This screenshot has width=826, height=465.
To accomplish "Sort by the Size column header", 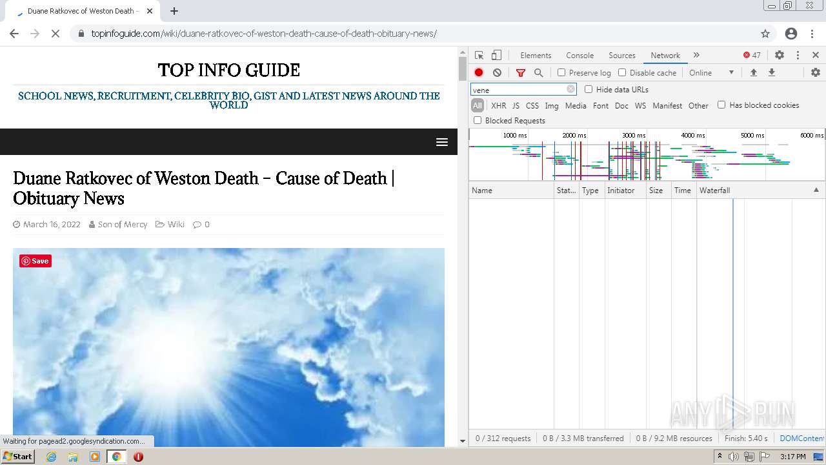I will [x=659, y=191].
